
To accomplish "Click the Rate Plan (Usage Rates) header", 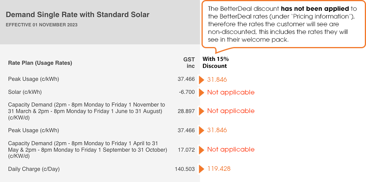I will pyautogui.click(x=40, y=63).
